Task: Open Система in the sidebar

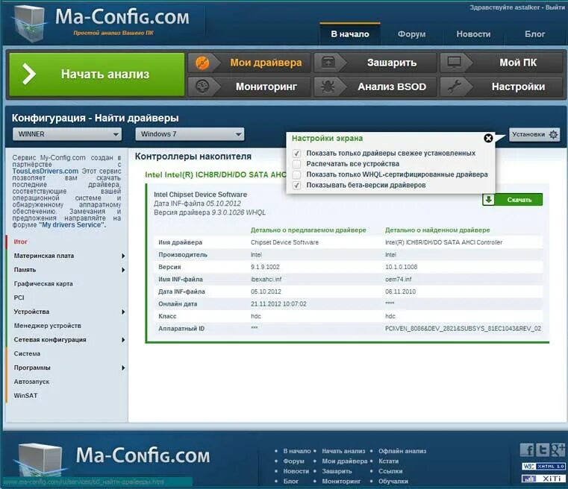Action: tap(27, 354)
